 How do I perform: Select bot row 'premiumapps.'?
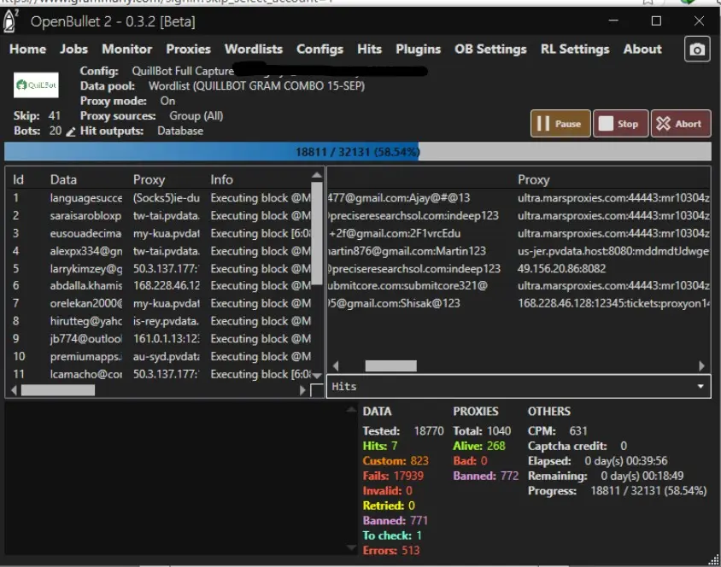click(159, 356)
